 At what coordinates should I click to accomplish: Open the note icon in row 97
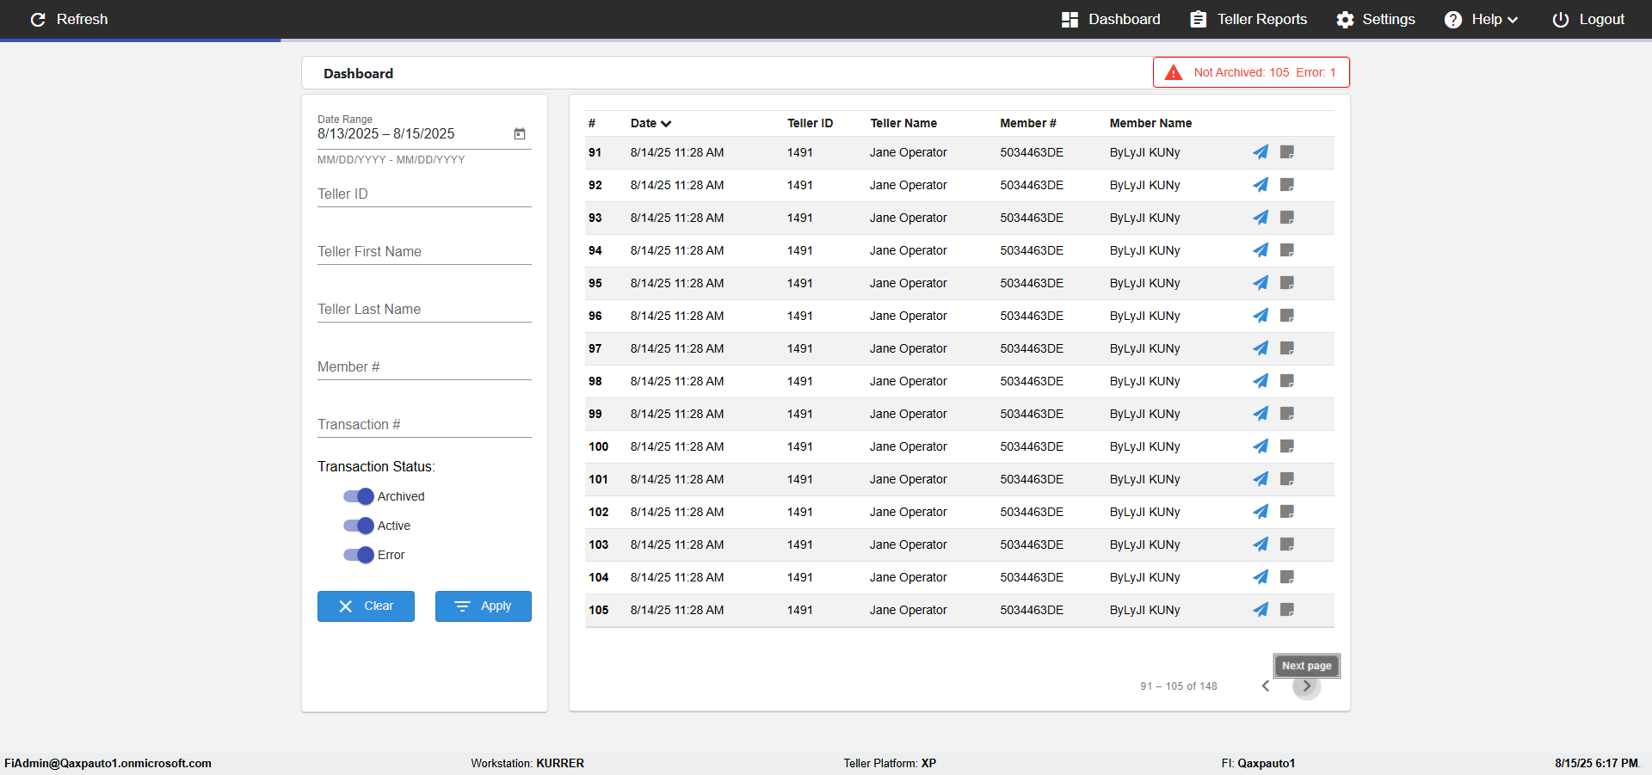[1287, 348]
